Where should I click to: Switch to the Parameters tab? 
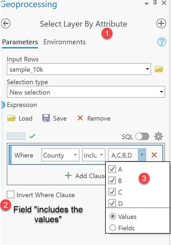click(20, 42)
